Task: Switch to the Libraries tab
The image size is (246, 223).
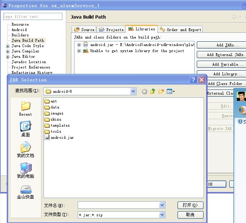Action: (x=142, y=29)
